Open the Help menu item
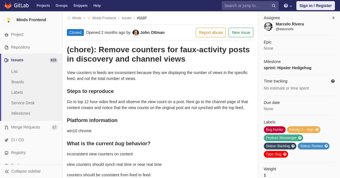This screenshot has height=178, width=340. 97,6
